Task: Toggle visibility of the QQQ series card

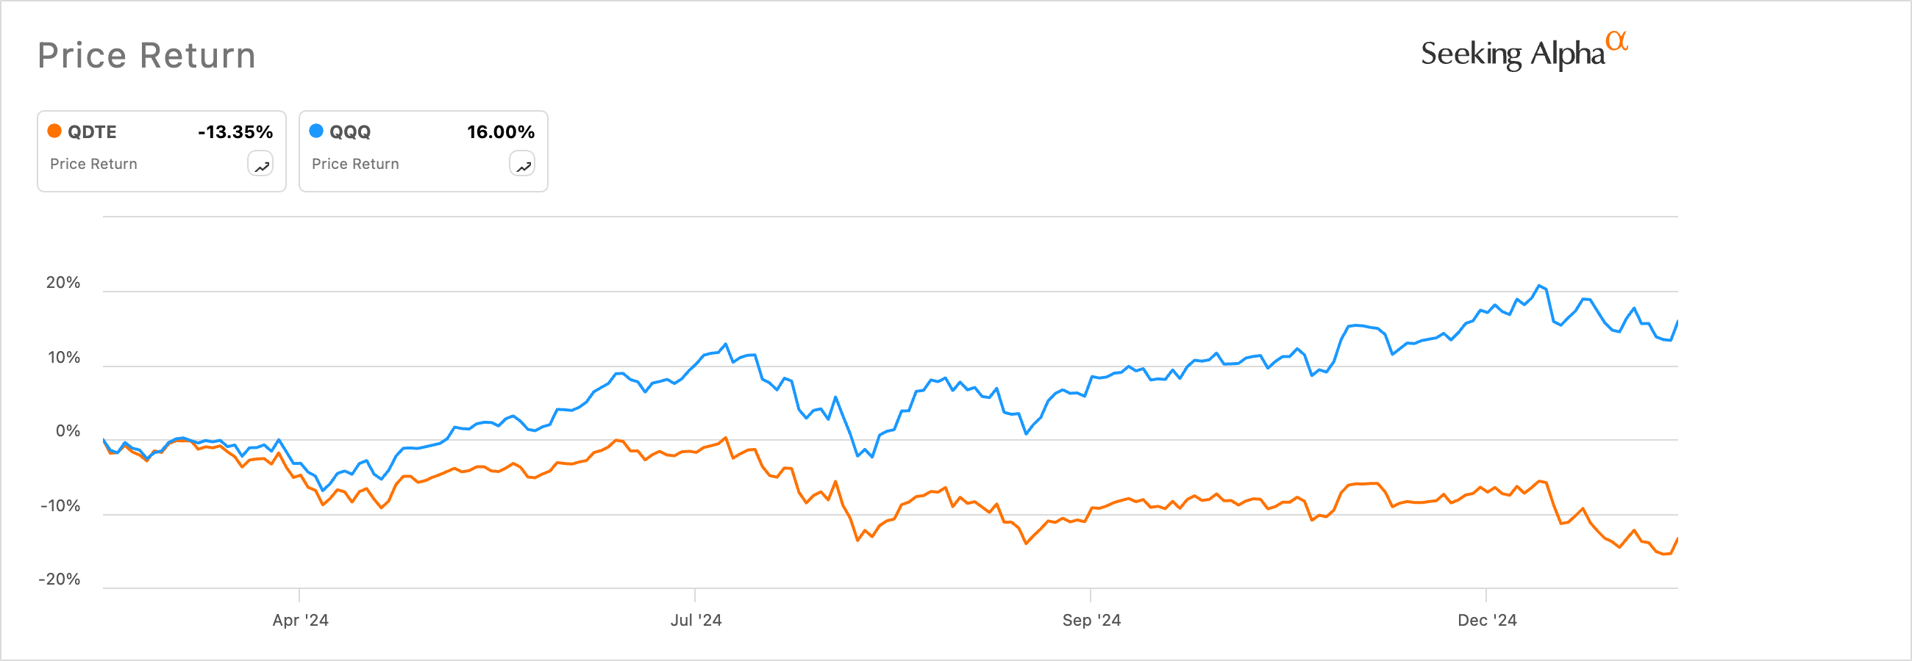Action: 423,150
